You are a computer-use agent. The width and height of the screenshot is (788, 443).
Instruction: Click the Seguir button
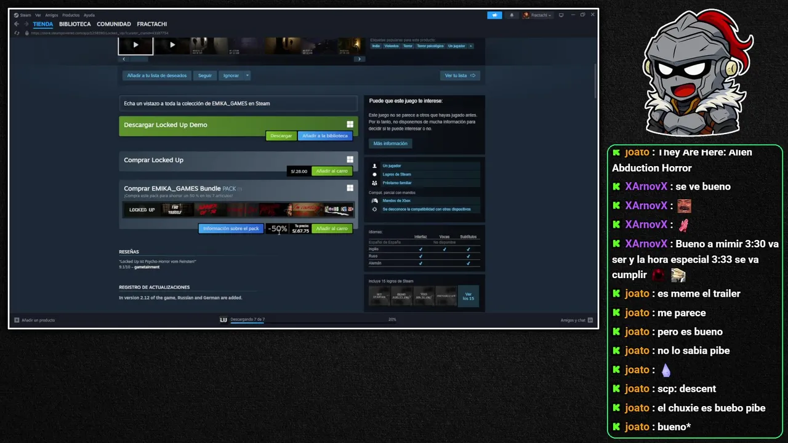coord(205,76)
